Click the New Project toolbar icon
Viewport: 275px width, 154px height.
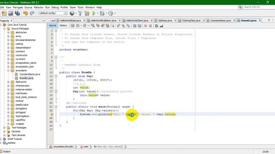tap(4, 13)
